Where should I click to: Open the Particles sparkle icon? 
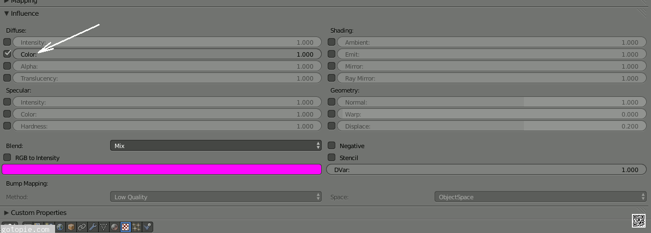[136, 227]
